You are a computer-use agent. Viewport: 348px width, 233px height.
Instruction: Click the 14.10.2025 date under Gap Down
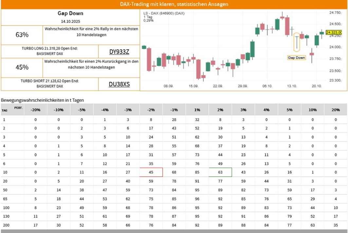70,21
